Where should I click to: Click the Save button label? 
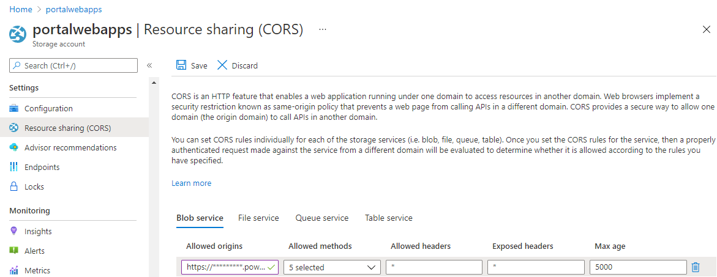(199, 65)
